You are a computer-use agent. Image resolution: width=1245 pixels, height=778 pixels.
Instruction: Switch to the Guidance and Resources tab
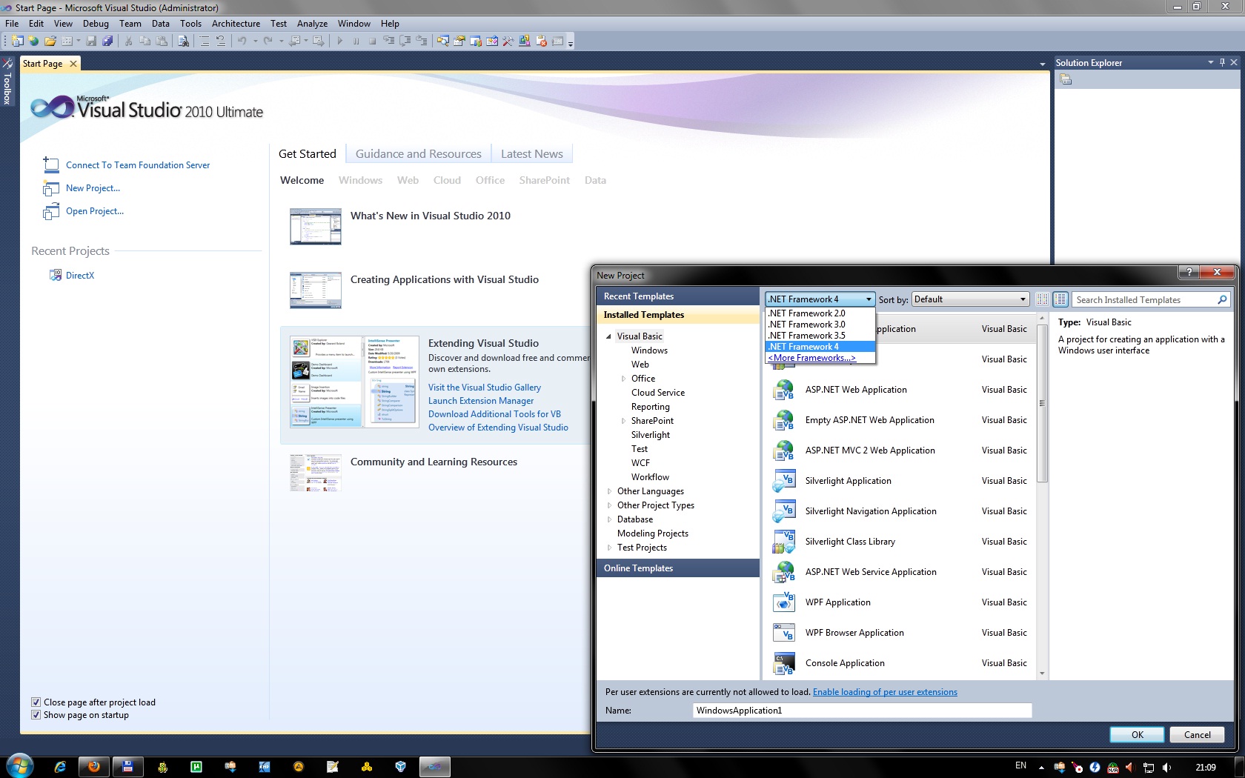(x=418, y=154)
